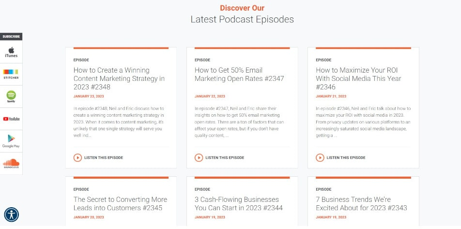Open "The Secret to Converting More Leads" episode title
The height and width of the screenshot is (229, 461).
point(120,204)
